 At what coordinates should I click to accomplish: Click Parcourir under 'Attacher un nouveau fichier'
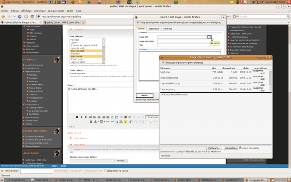pos(121,160)
